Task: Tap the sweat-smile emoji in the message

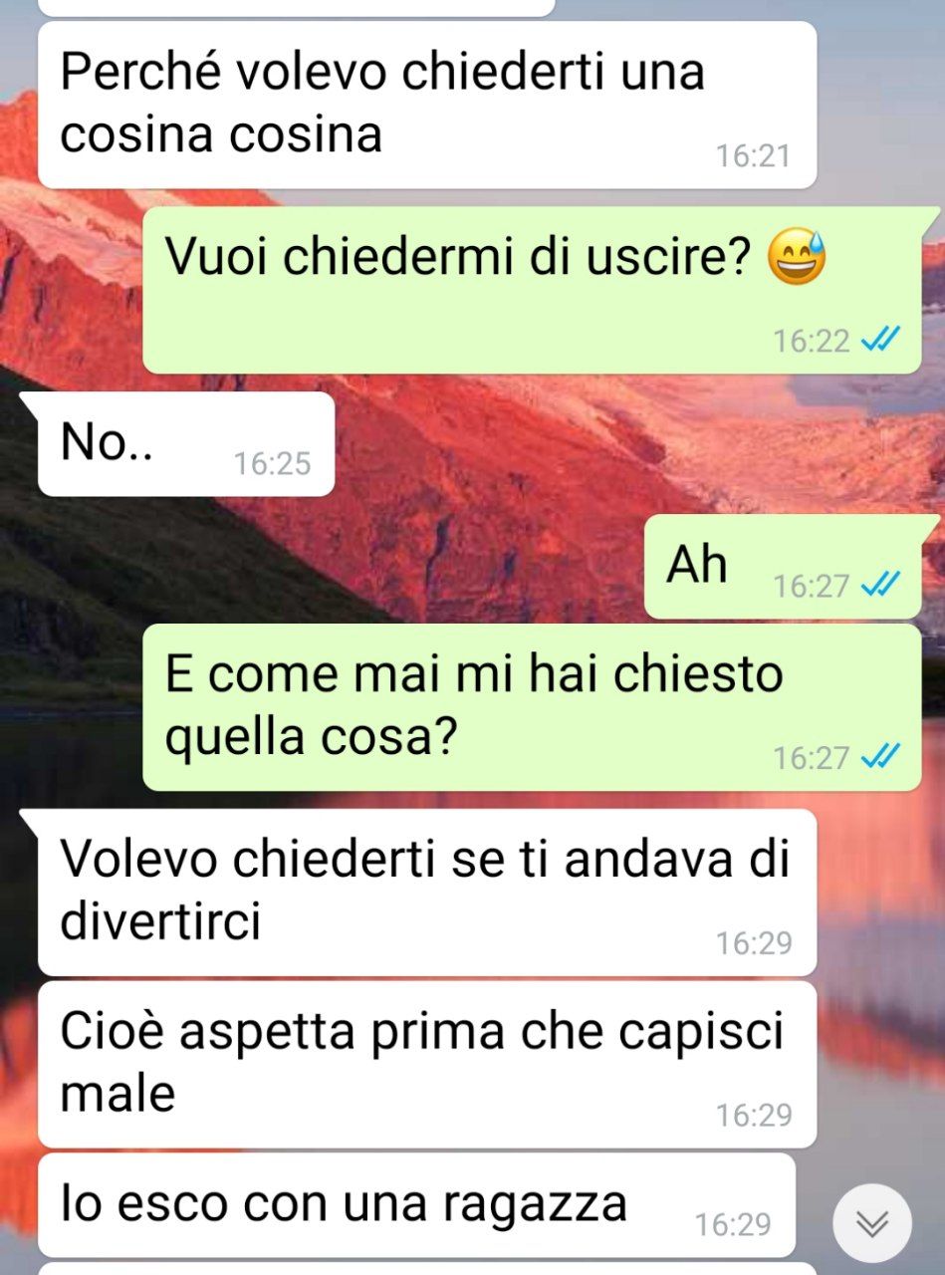Action: coord(797,259)
